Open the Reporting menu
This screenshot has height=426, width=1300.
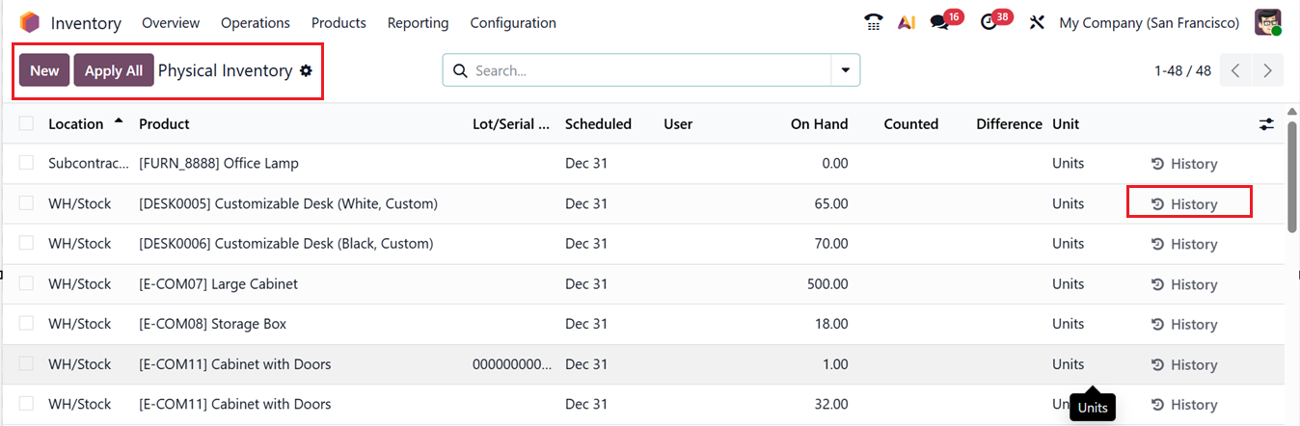click(418, 22)
